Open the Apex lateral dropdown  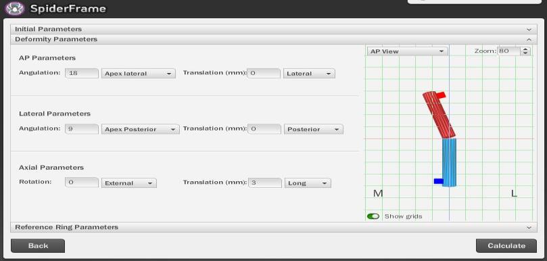click(x=139, y=74)
